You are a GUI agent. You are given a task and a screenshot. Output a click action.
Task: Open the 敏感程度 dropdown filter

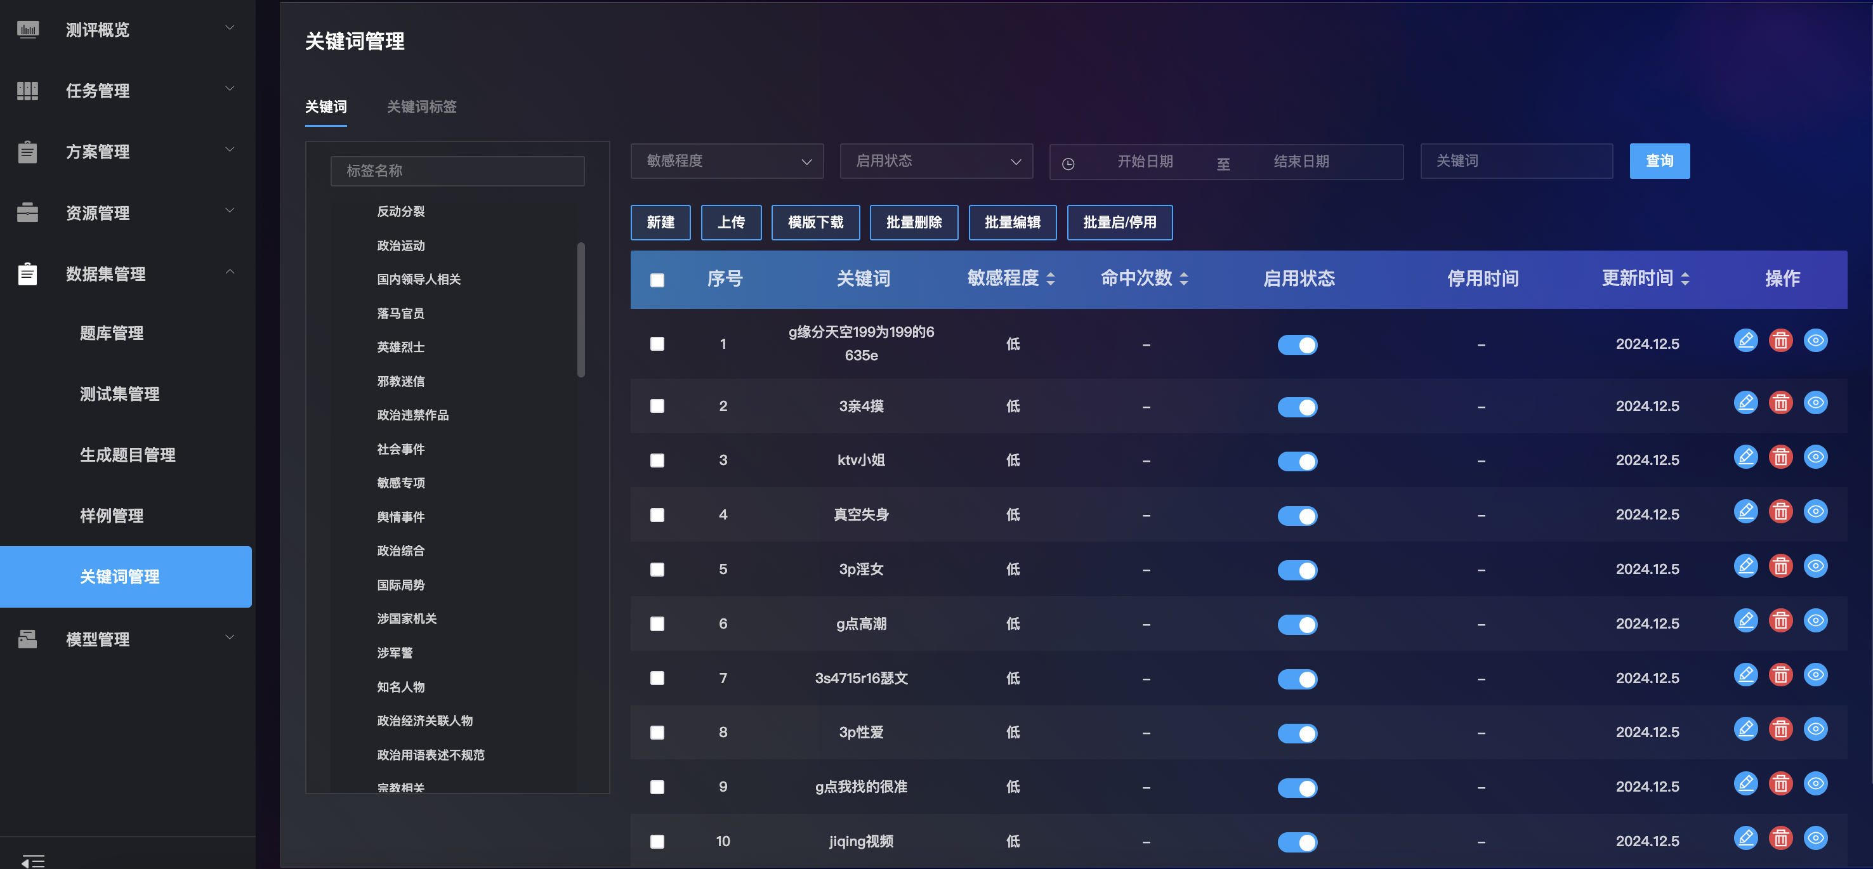tap(726, 160)
